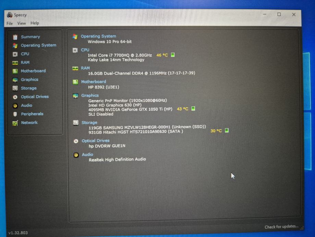The height and width of the screenshot is (237, 315).
Task: Maximize the Speccy window
Action: 279,14
